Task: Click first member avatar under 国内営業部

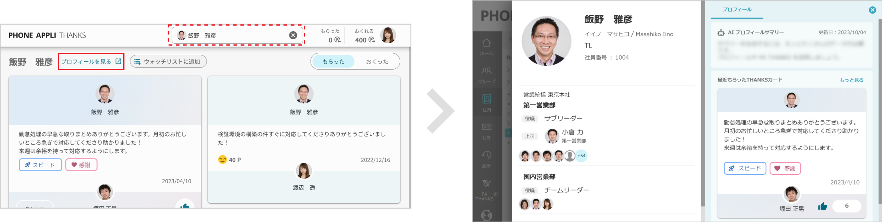Action: (525, 204)
